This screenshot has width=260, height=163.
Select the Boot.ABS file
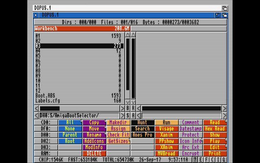79,96
